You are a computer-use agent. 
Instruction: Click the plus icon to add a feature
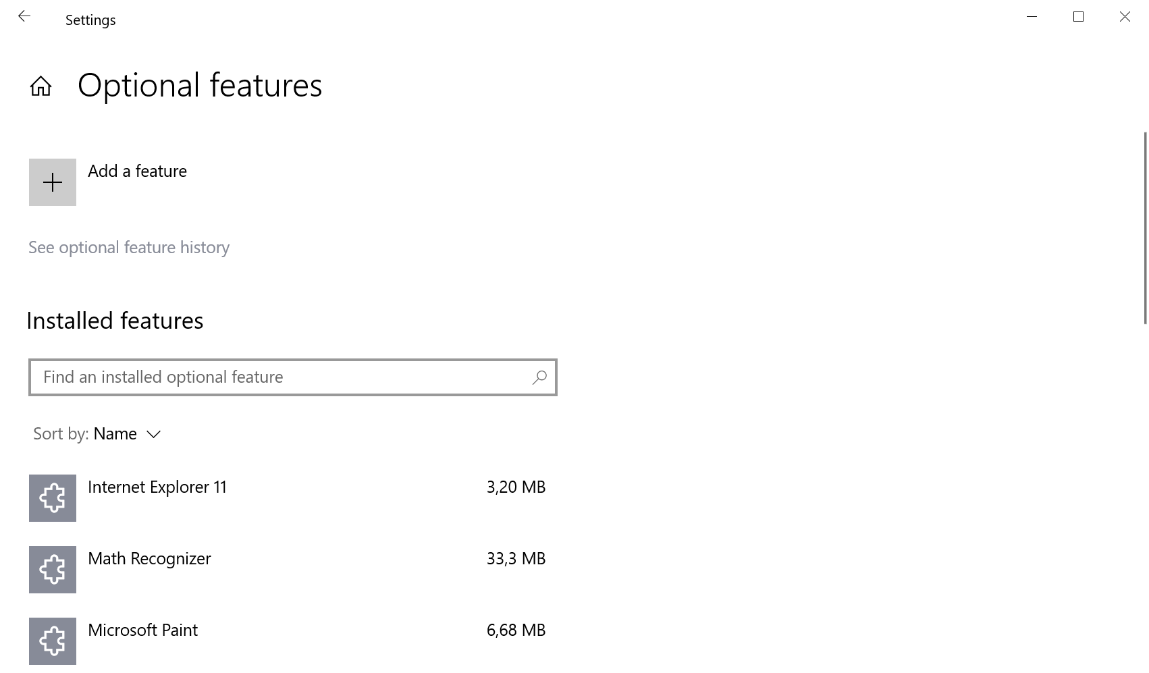53,182
